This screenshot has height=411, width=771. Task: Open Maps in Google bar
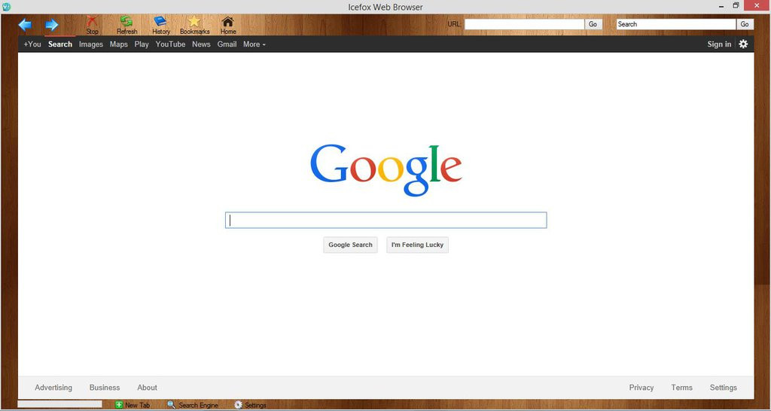(x=118, y=44)
